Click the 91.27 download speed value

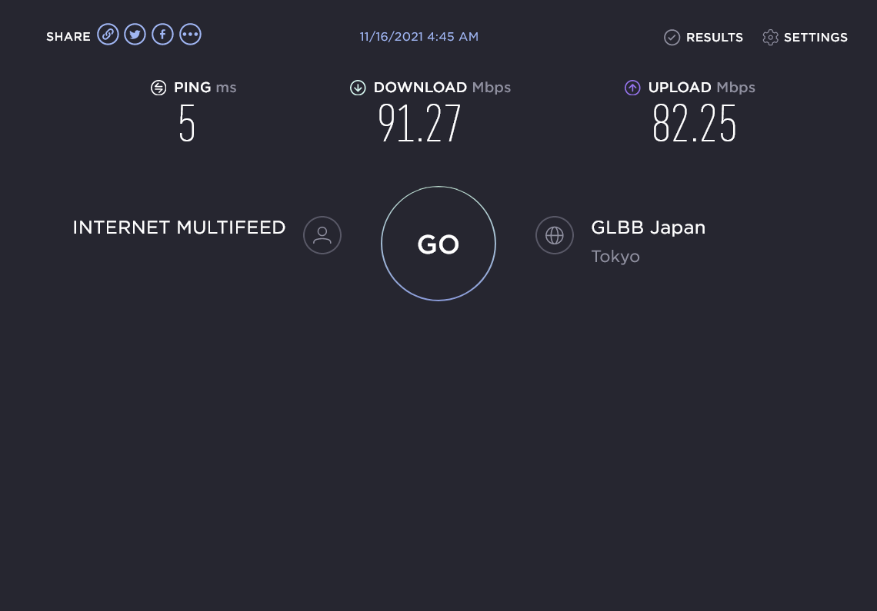coord(419,124)
